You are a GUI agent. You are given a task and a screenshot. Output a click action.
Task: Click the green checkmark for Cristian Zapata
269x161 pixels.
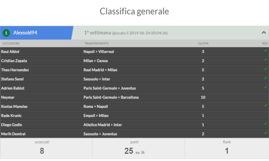click(265, 59)
